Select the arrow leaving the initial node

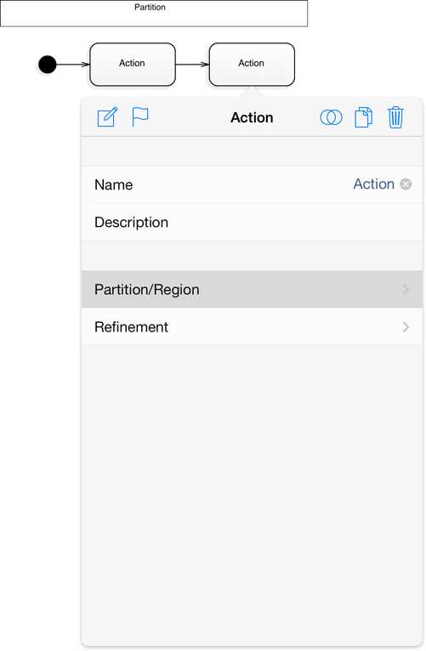73,65
